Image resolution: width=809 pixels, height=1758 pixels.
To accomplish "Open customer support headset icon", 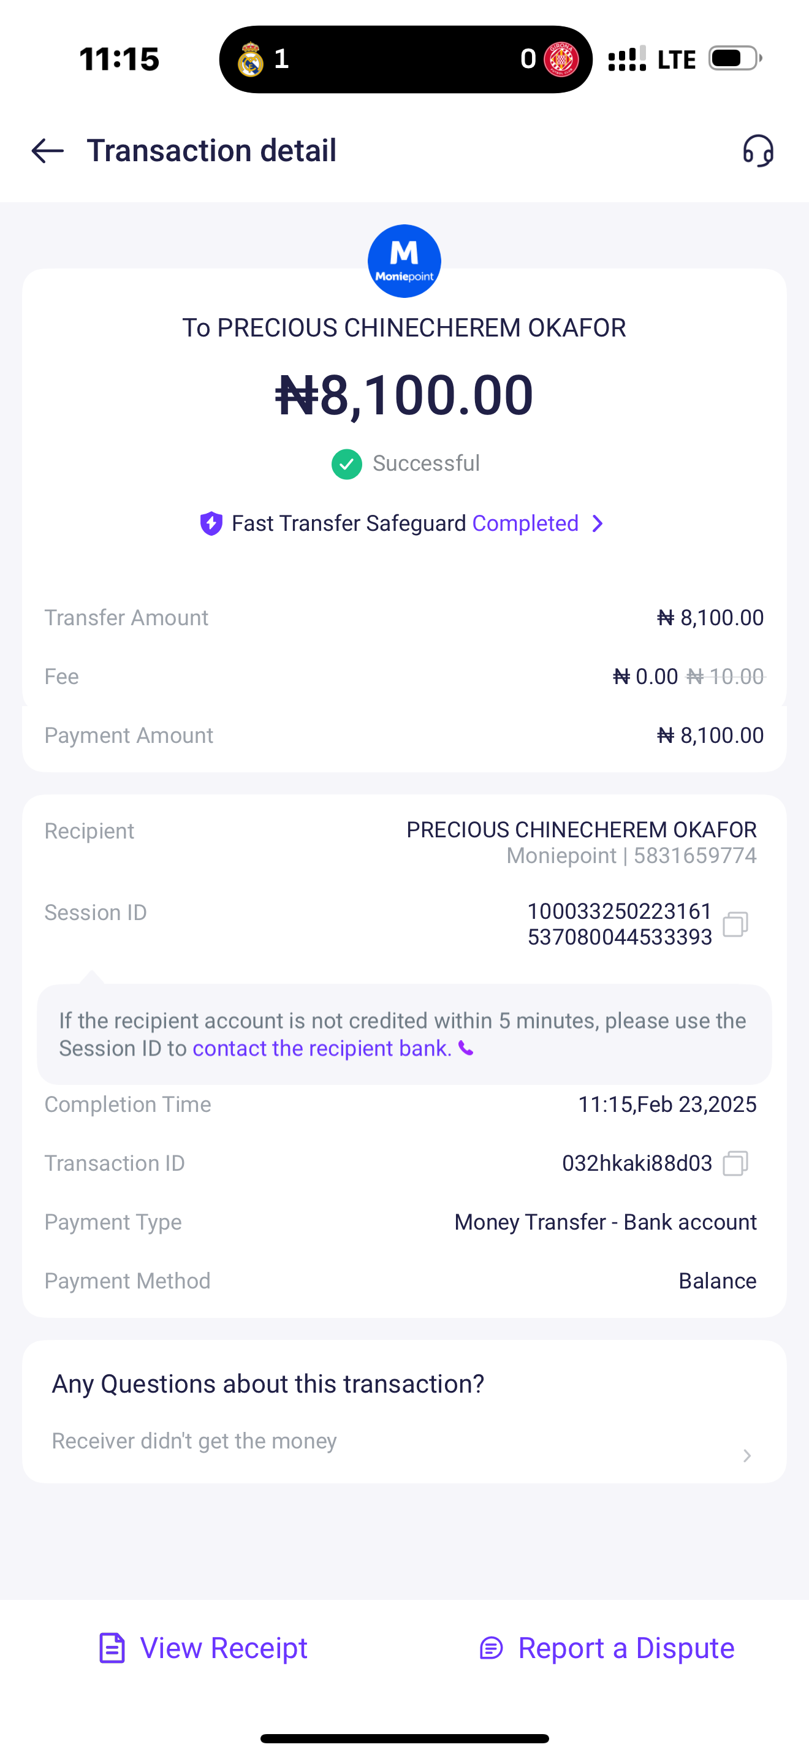I will tap(758, 151).
